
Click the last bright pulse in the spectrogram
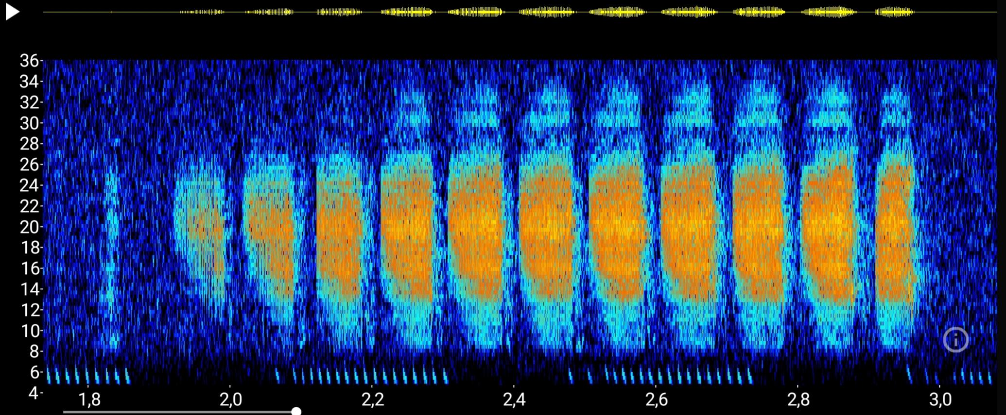click(x=895, y=228)
